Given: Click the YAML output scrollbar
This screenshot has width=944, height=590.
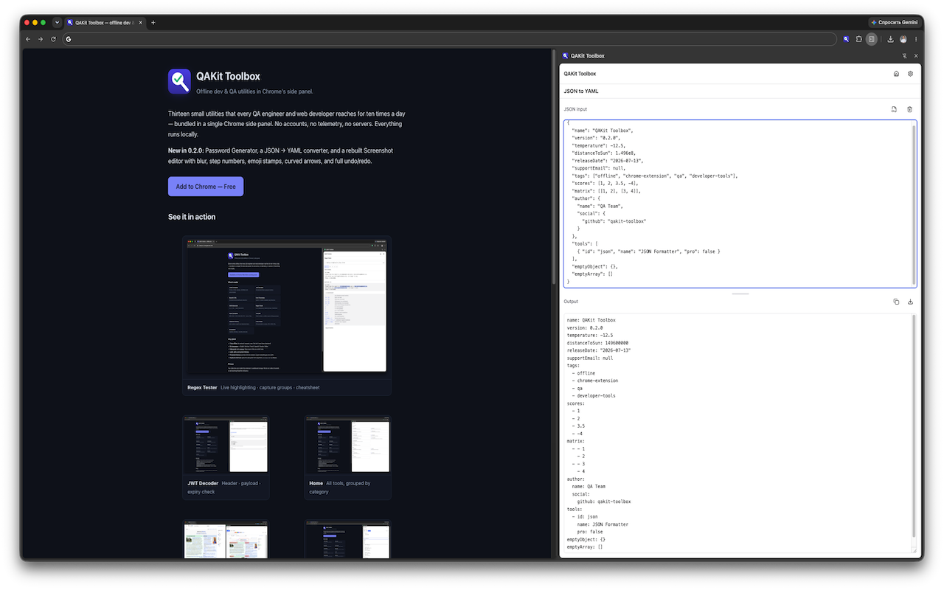Looking at the screenshot, I should click(x=914, y=426).
